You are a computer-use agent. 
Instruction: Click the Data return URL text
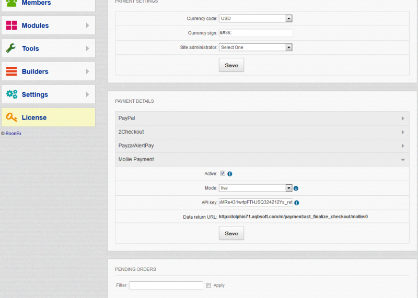click(293, 217)
